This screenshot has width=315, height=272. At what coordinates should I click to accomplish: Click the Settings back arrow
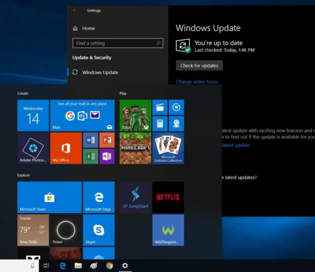[x=75, y=11]
